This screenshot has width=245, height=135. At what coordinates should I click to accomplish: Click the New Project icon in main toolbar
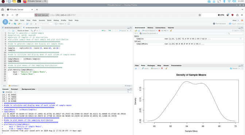(15, 24)
